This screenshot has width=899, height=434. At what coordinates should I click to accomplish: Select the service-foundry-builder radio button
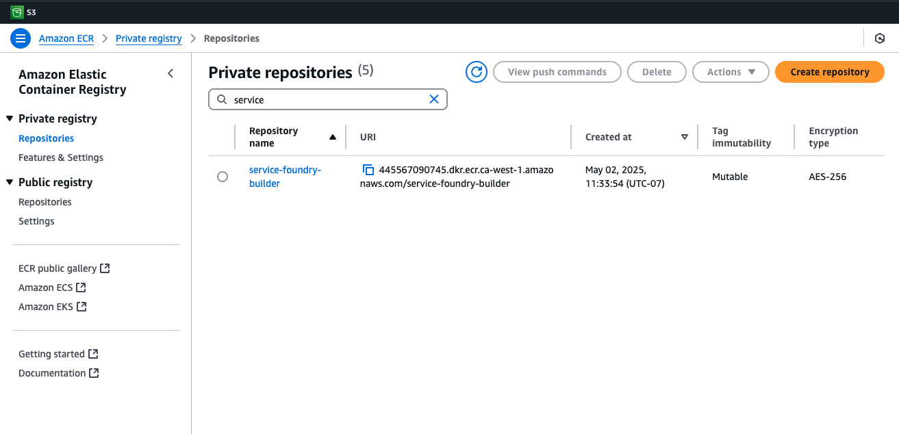(x=223, y=177)
